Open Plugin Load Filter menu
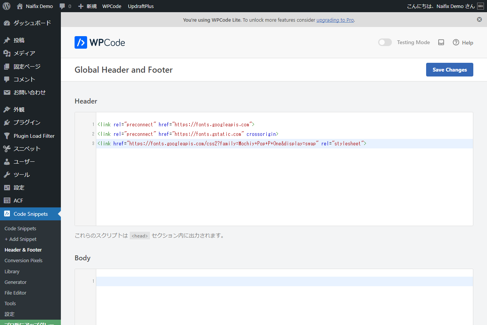This screenshot has height=325, width=487. 30,136
